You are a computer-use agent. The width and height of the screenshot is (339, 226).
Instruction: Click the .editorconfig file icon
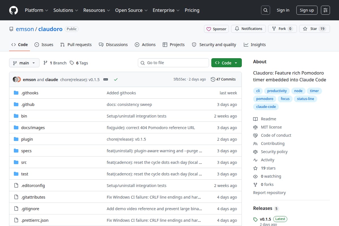tap(16, 186)
